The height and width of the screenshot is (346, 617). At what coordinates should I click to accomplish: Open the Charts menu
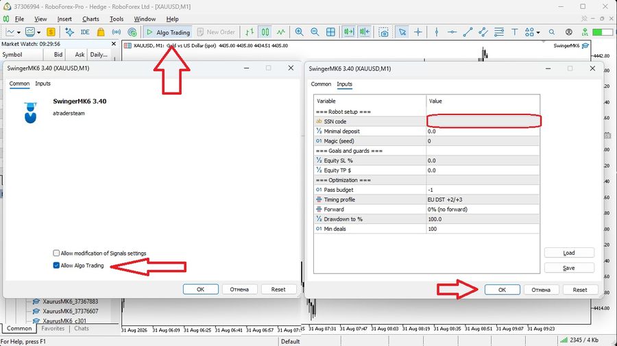pos(90,19)
